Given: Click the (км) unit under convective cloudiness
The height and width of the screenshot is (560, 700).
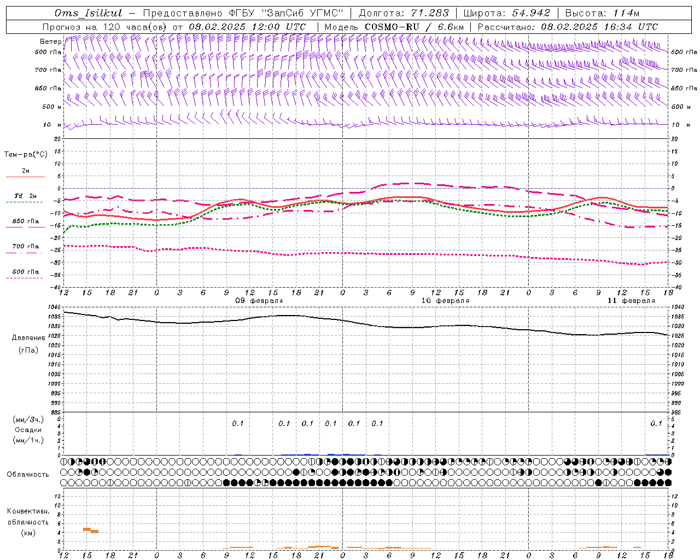Looking at the screenshot, I should point(28,533).
